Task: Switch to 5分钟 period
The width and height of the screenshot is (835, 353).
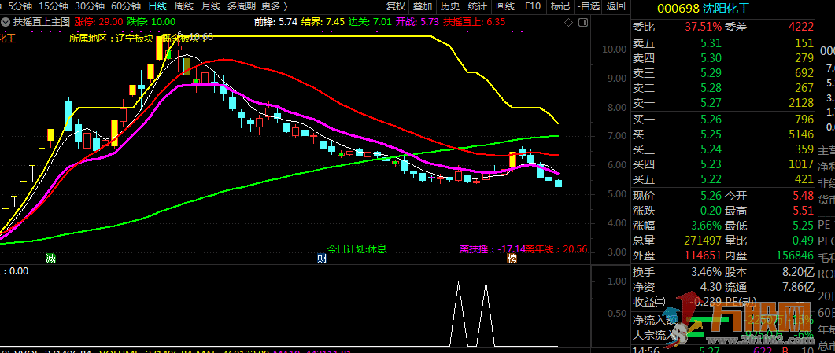Action: 19,6
